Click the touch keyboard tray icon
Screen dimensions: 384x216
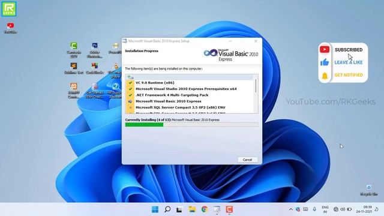pyautogui.click(x=305, y=209)
